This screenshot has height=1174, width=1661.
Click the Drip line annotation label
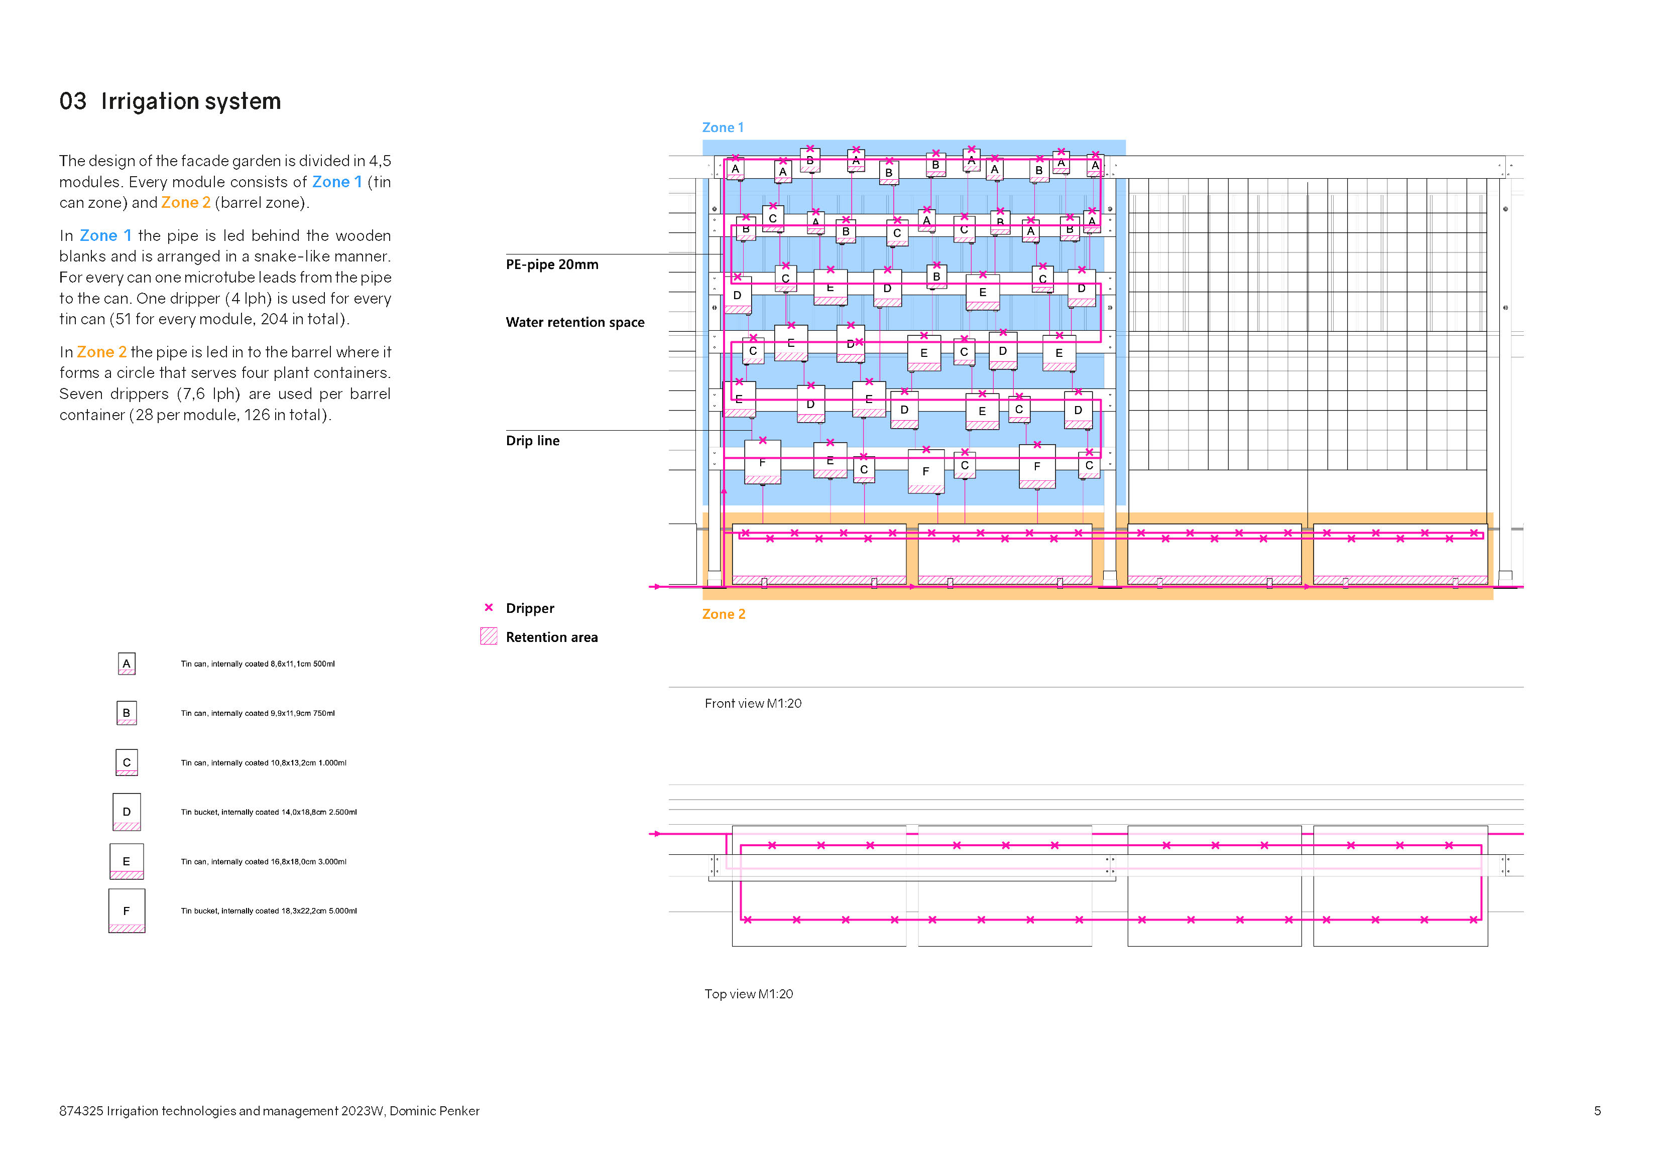(x=532, y=441)
